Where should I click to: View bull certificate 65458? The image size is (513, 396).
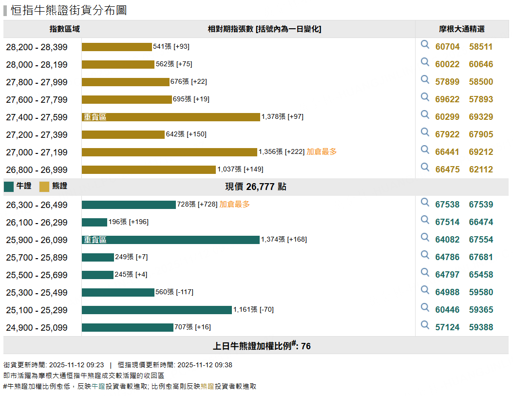pos(481,275)
